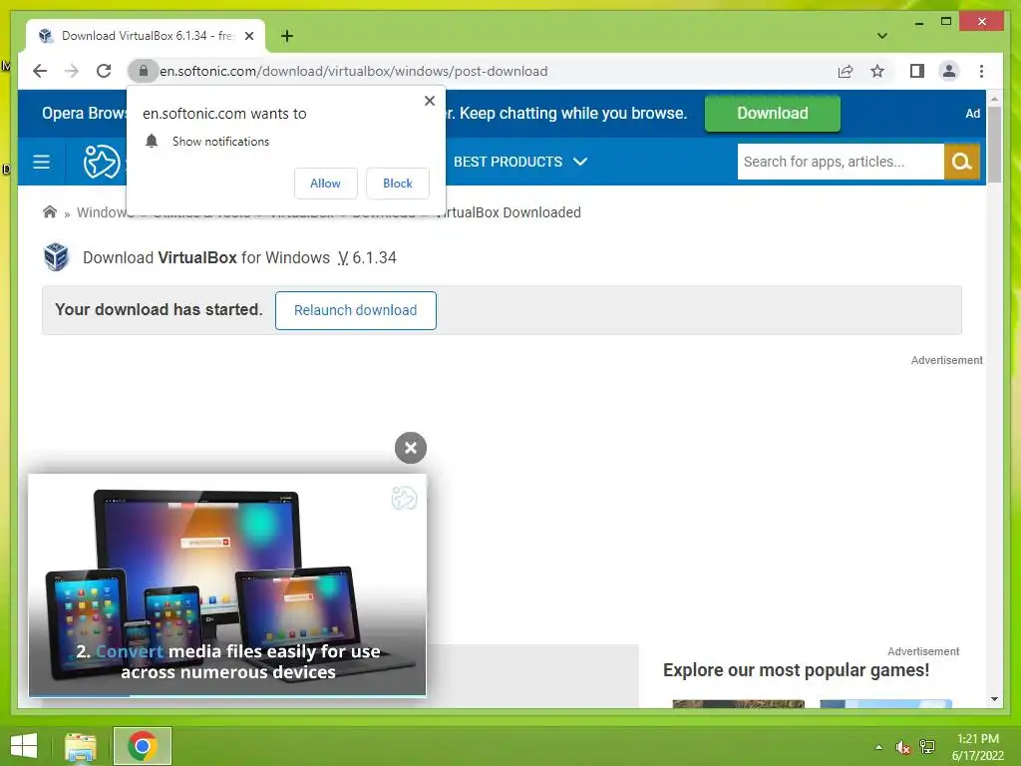Allow notifications from en.softonic.com
This screenshot has height=766, width=1021.
[326, 184]
